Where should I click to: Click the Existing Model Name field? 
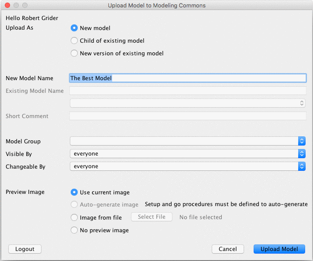188,91
